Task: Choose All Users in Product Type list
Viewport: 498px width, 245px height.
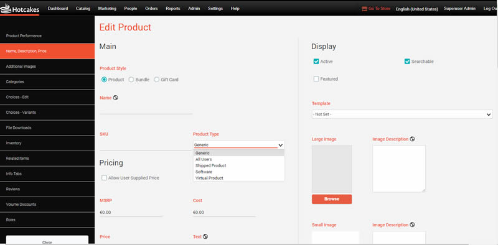Action: (239, 159)
